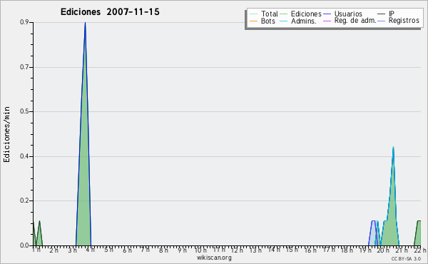Viewport: 428px width, 264px height.
Task: Click the light-blue Total legend line swatch
Action: coord(253,14)
